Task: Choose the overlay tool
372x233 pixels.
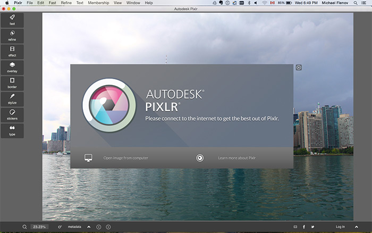Action: (12, 67)
